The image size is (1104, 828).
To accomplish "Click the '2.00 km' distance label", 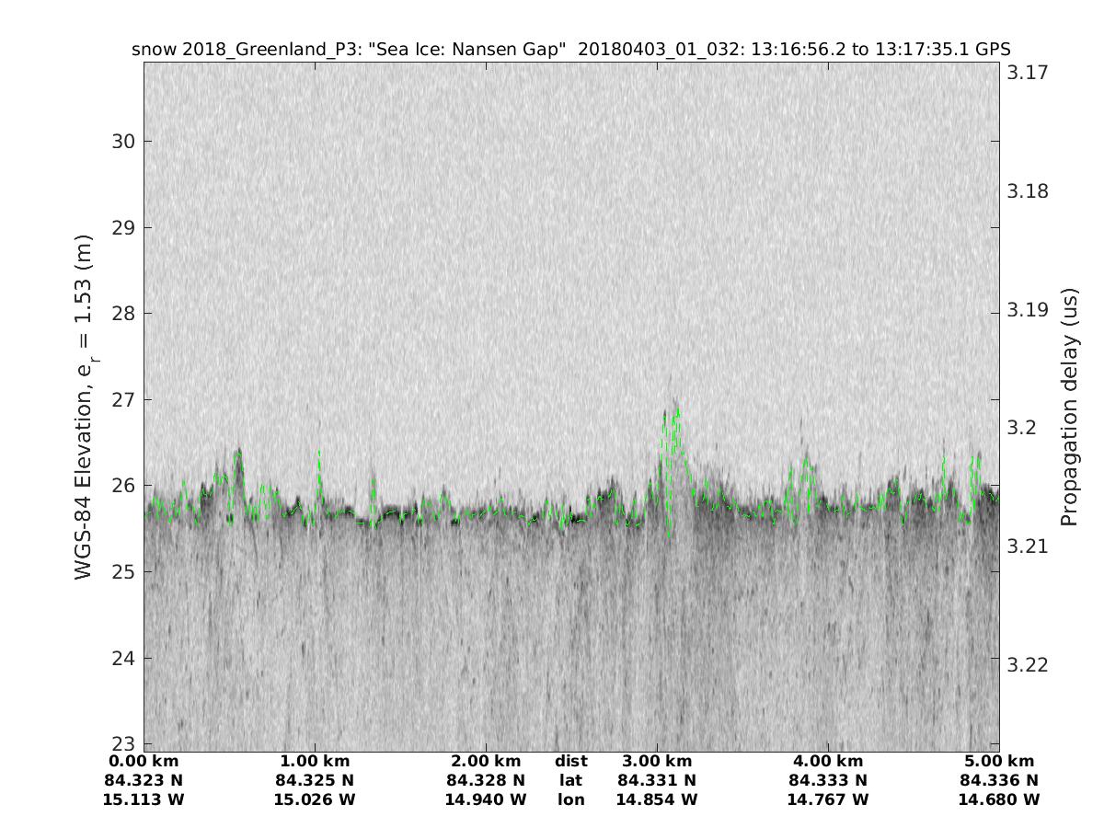I will click(x=486, y=762).
